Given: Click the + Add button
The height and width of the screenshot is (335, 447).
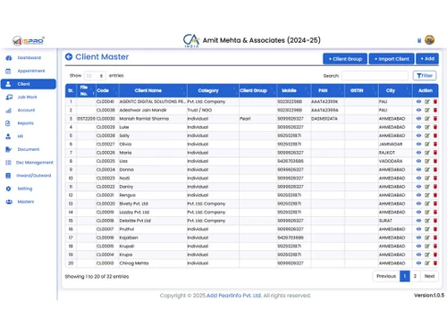Looking at the screenshot, I should [427, 59].
